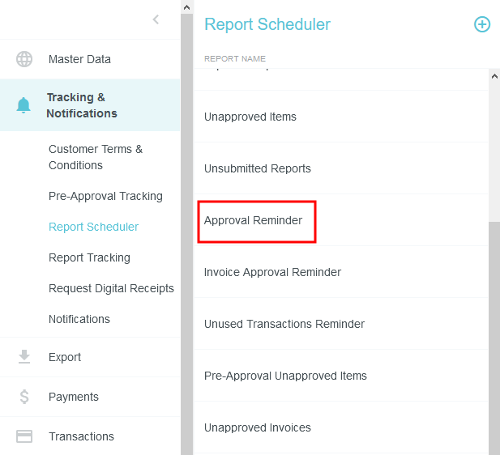500x455 pixels.
Task: Open the Notifications submenu item
Action: [x=79, y=319]
